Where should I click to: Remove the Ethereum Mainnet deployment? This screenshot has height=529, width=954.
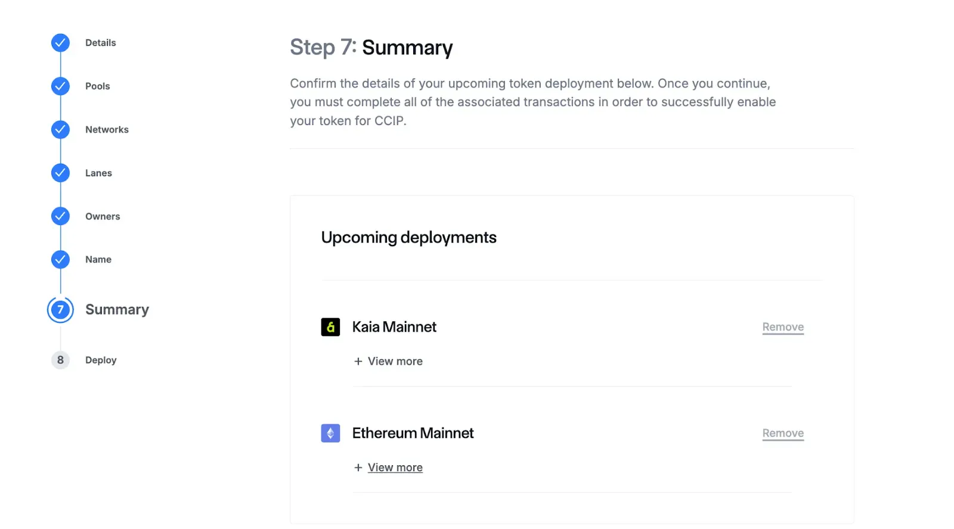783,433
